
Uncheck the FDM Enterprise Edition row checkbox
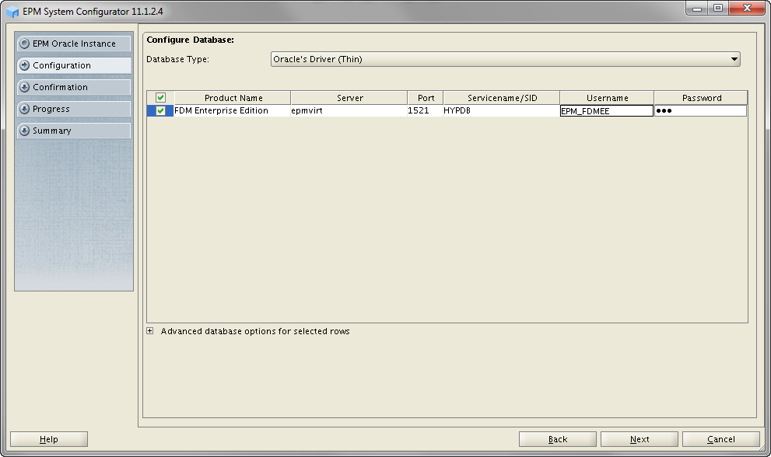tap(160, 110)
